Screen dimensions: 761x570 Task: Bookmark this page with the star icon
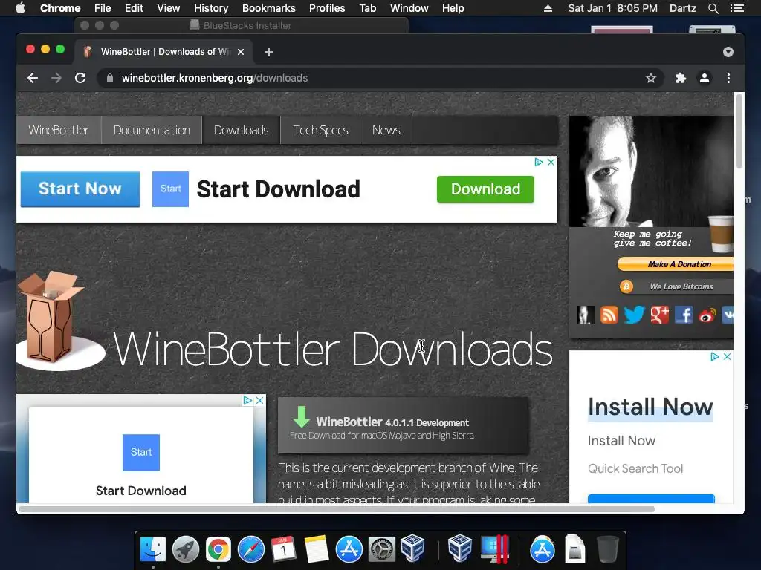coord(651,78)
